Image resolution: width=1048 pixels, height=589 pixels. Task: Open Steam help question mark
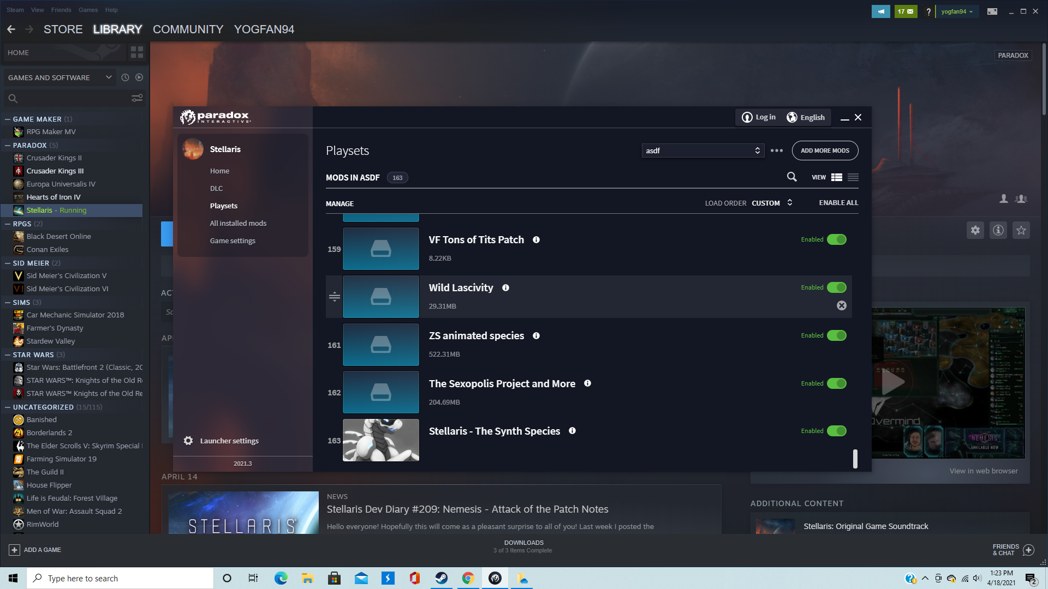928,11
